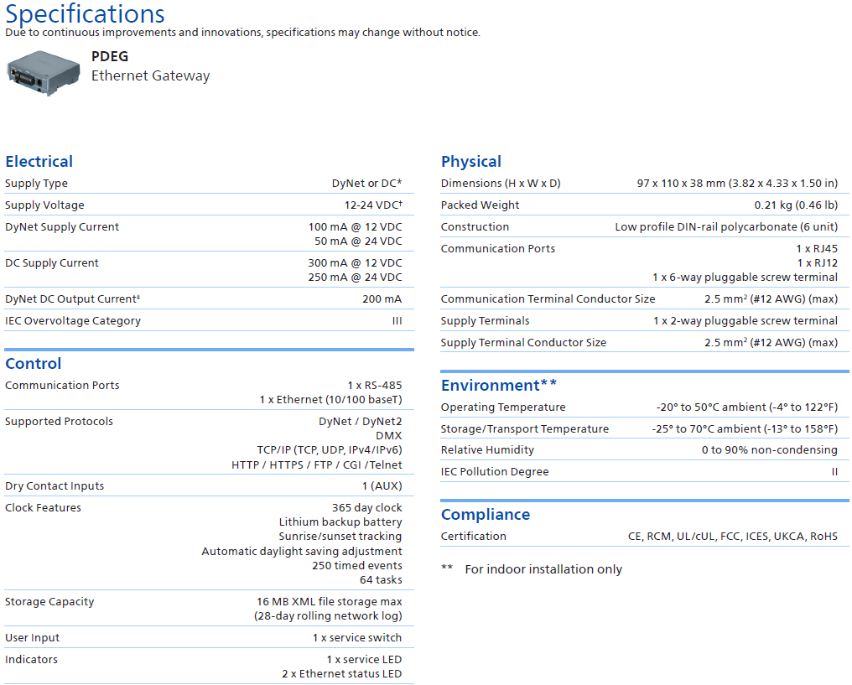Screen dimensions: 852x685
Task: Click the certification list starting with CE
Action: tap(732, 537)
